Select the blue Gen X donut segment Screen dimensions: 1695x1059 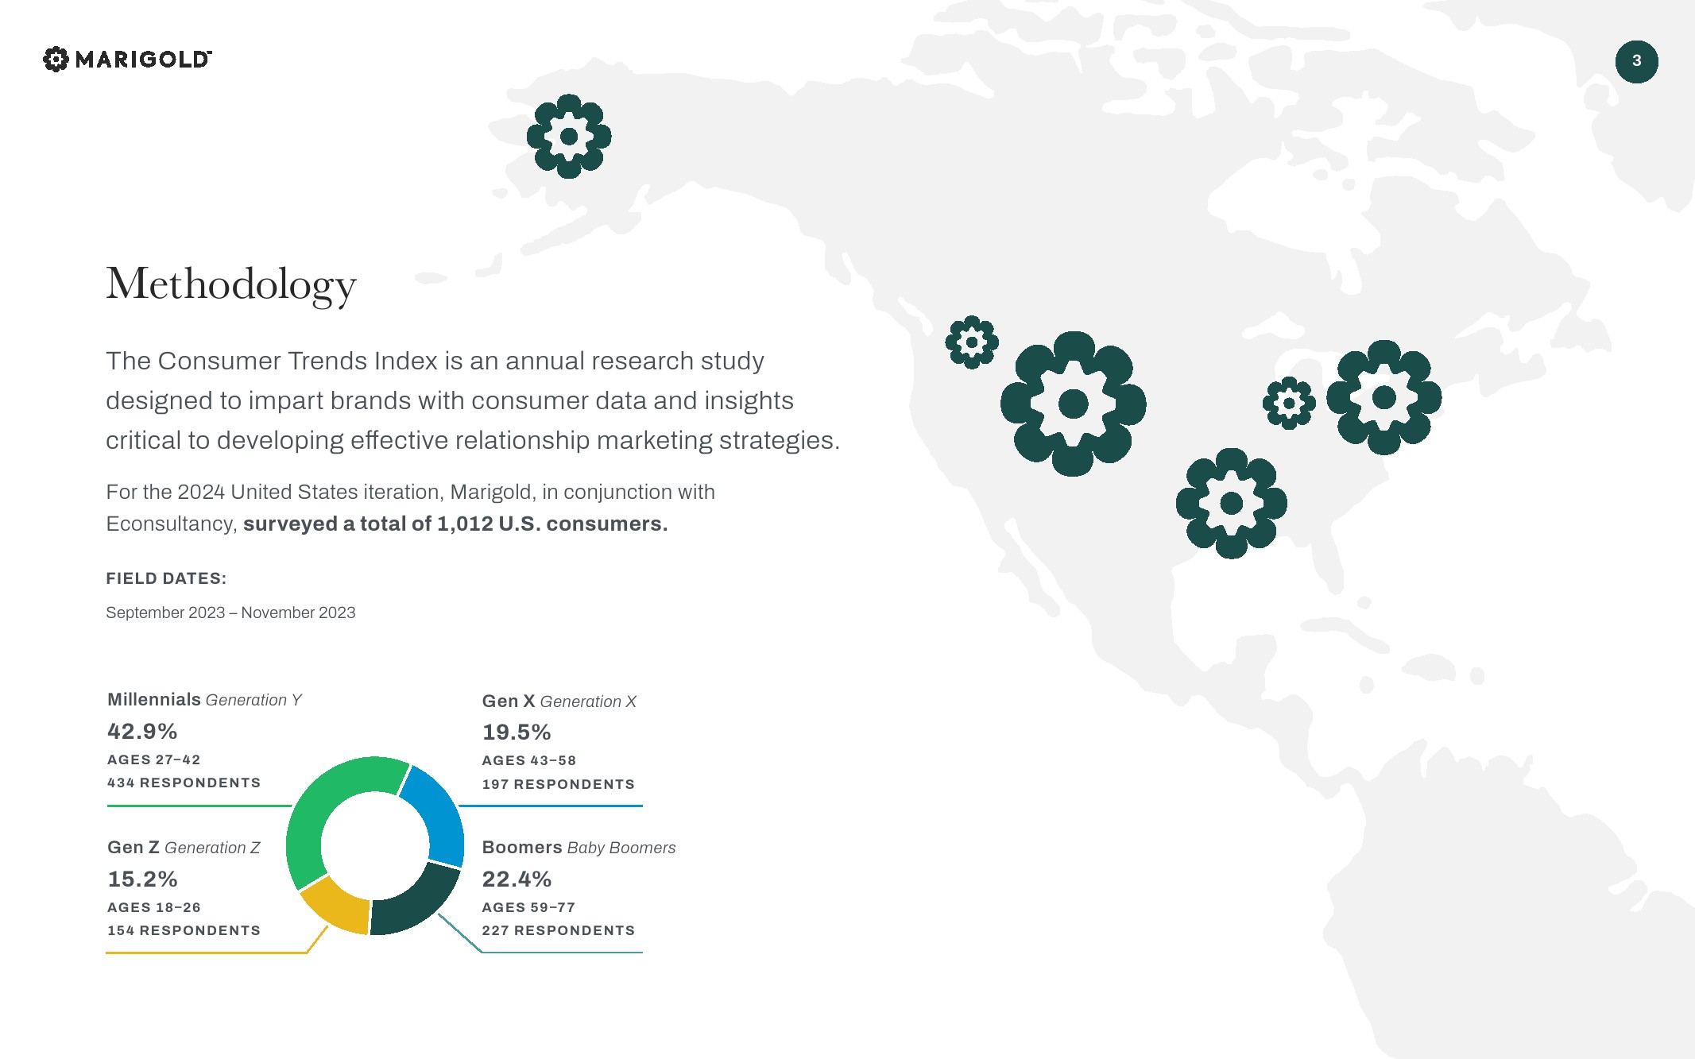tap(437, 812)
